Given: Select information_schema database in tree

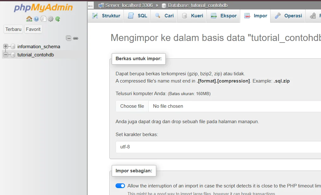Looking at the screenshot, I should click(39, 47).
